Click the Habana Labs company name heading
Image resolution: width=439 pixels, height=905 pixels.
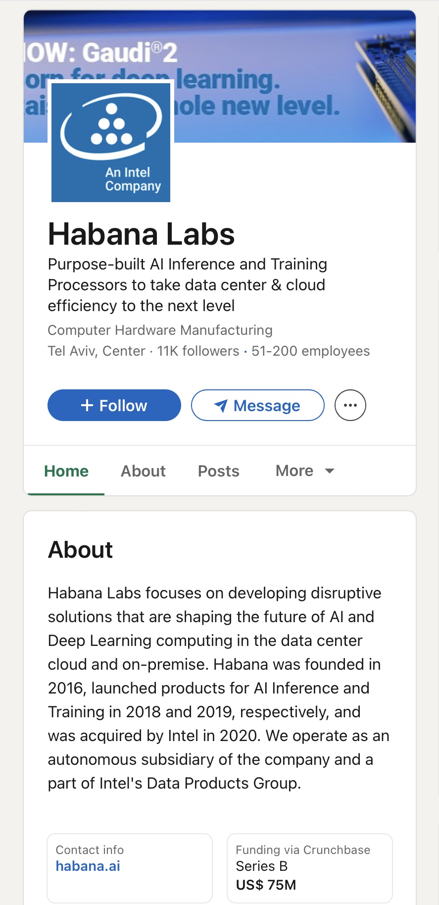point(141,234)
